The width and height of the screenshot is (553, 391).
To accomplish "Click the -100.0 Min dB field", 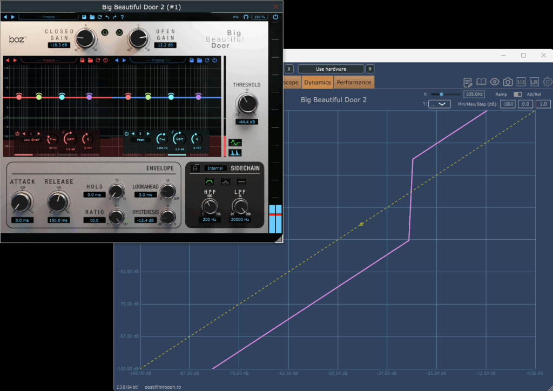I will click(508, 104).
